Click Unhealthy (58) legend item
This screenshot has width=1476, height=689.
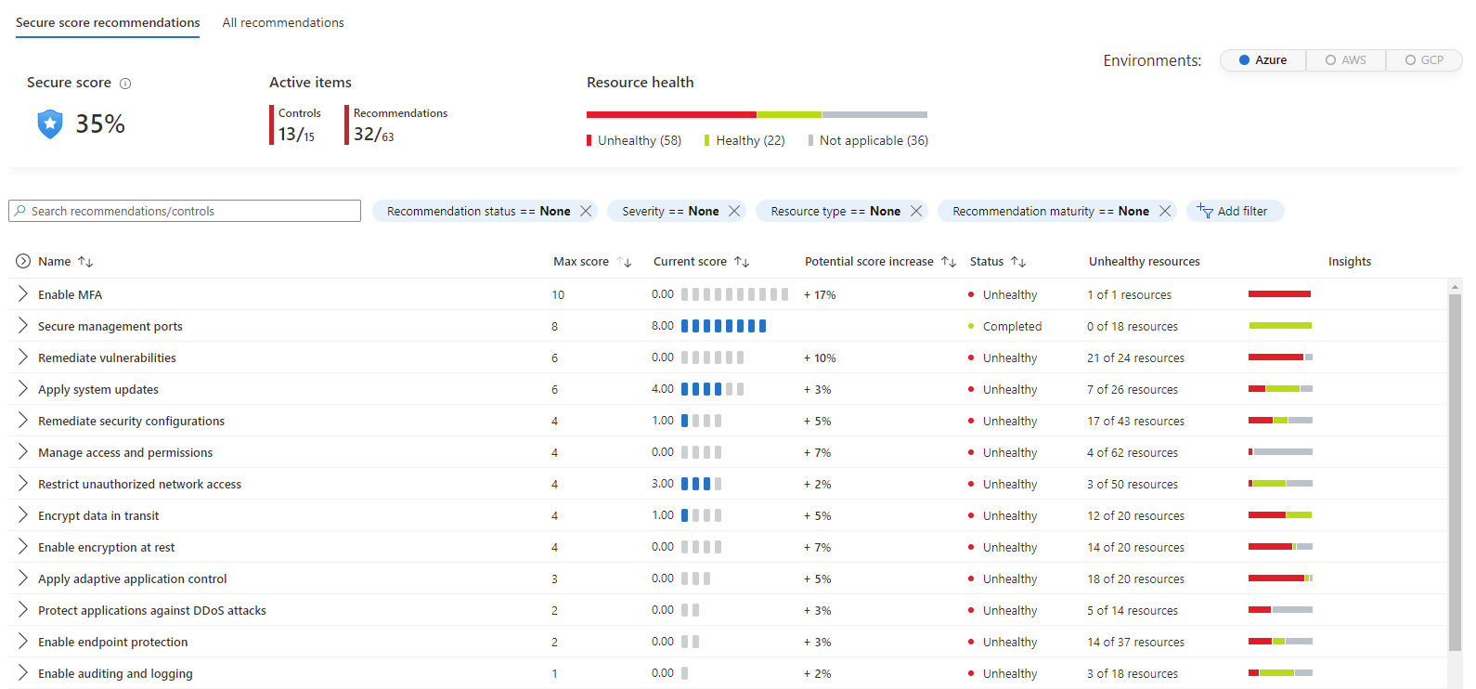click(634, 140)
